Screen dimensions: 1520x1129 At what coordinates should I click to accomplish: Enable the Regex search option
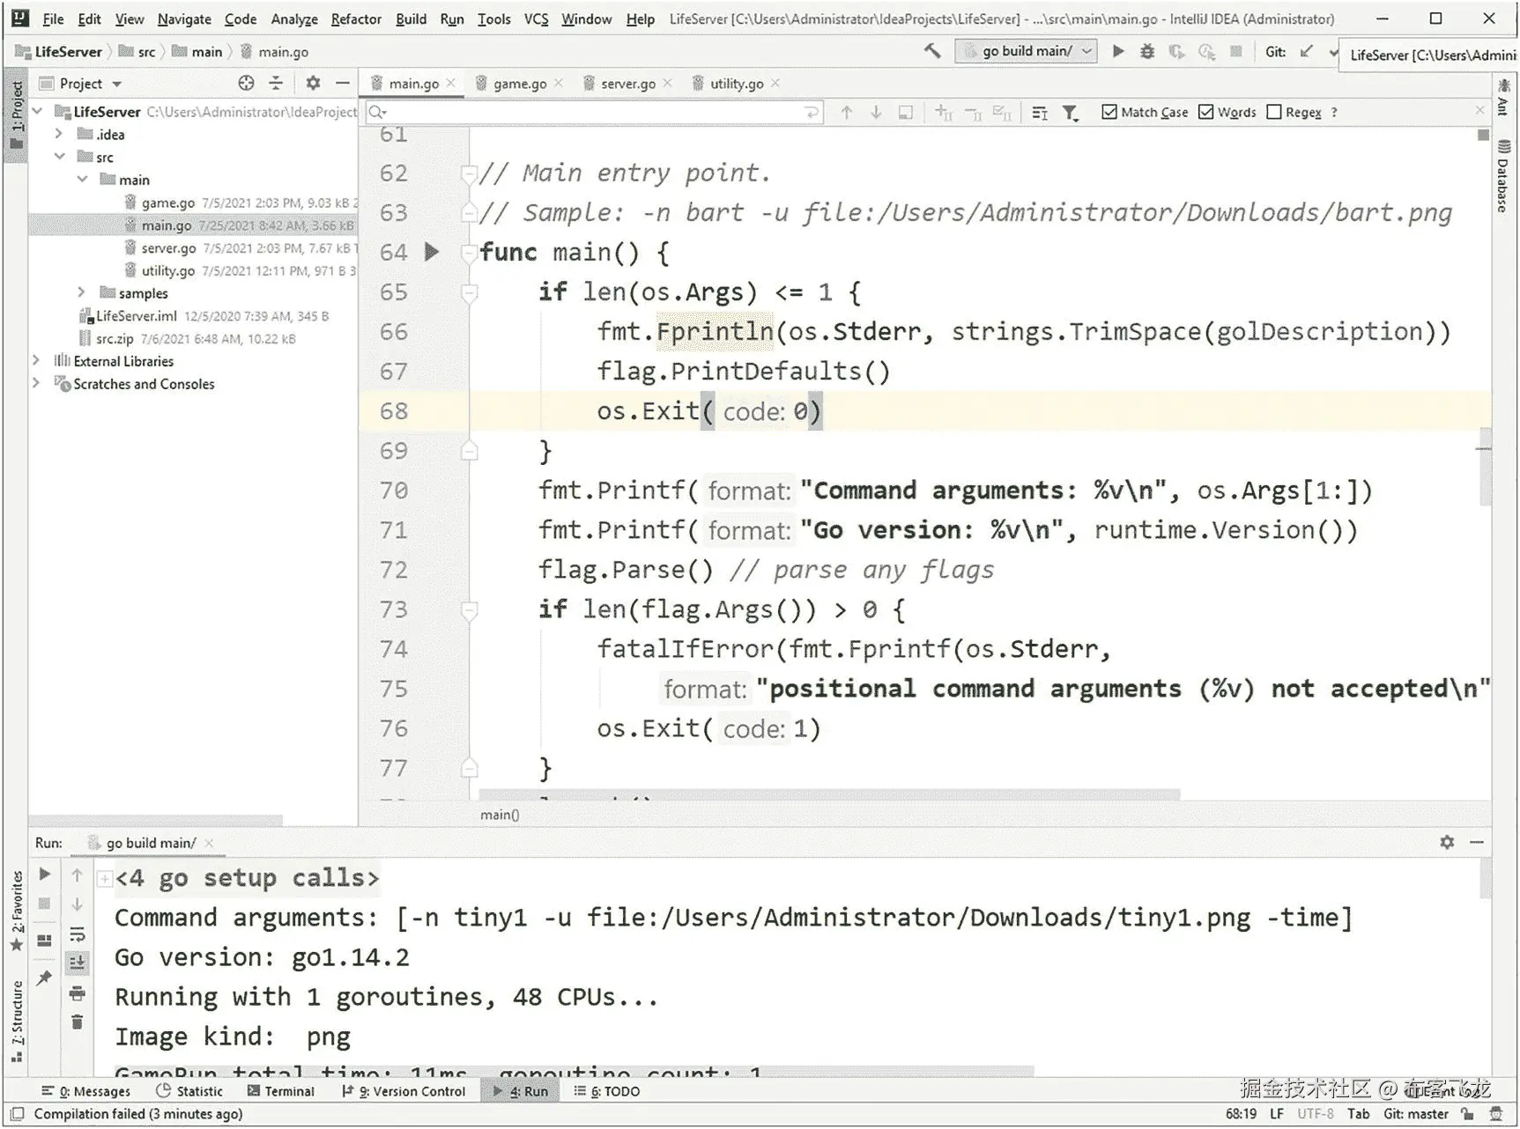click(1275, 112)
